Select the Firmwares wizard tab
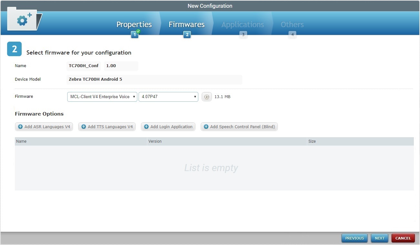The image size is (420, 245). 186,24
